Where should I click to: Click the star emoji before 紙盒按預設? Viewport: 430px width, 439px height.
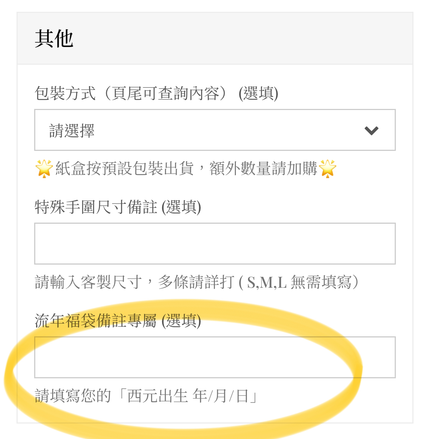pos(44,169)
